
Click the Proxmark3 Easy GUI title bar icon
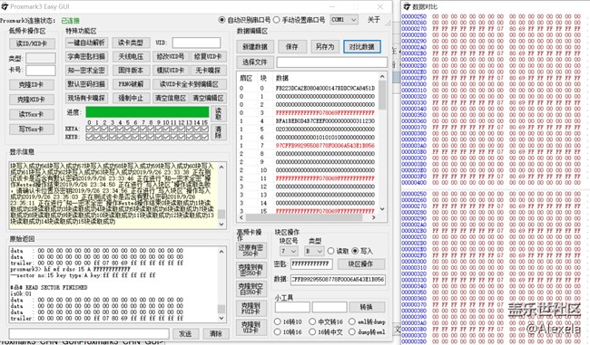5,6
